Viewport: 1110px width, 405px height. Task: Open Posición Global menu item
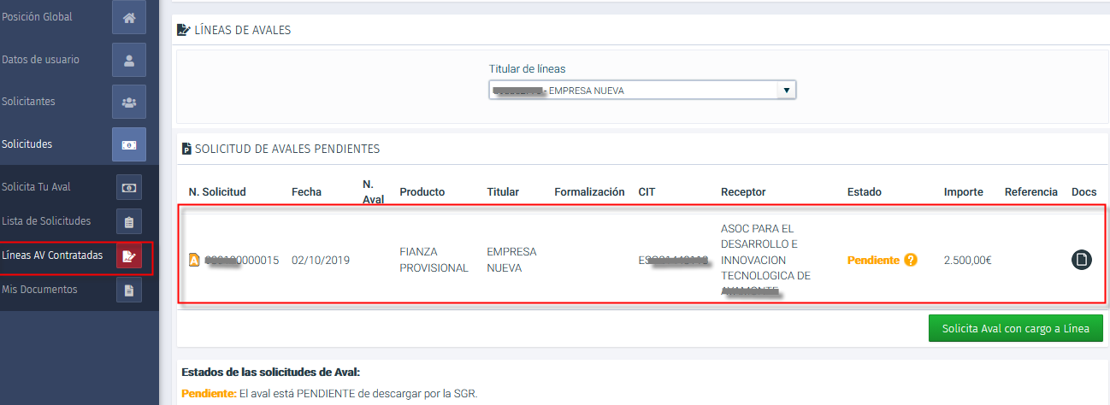click(37, 17)
